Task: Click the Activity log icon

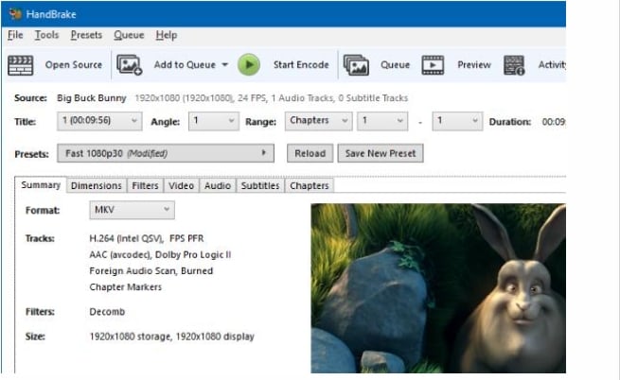Action: 514,65
